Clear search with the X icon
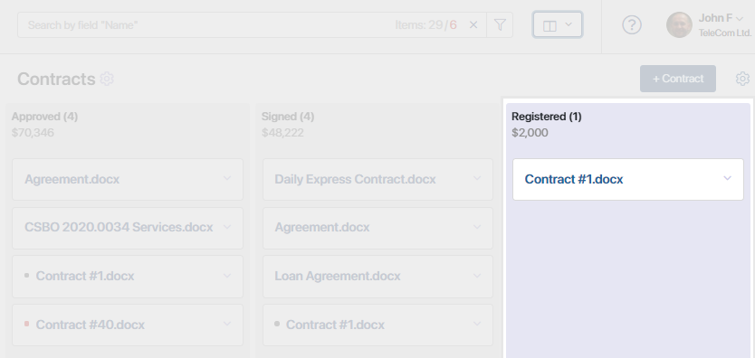 click(473, 25)
